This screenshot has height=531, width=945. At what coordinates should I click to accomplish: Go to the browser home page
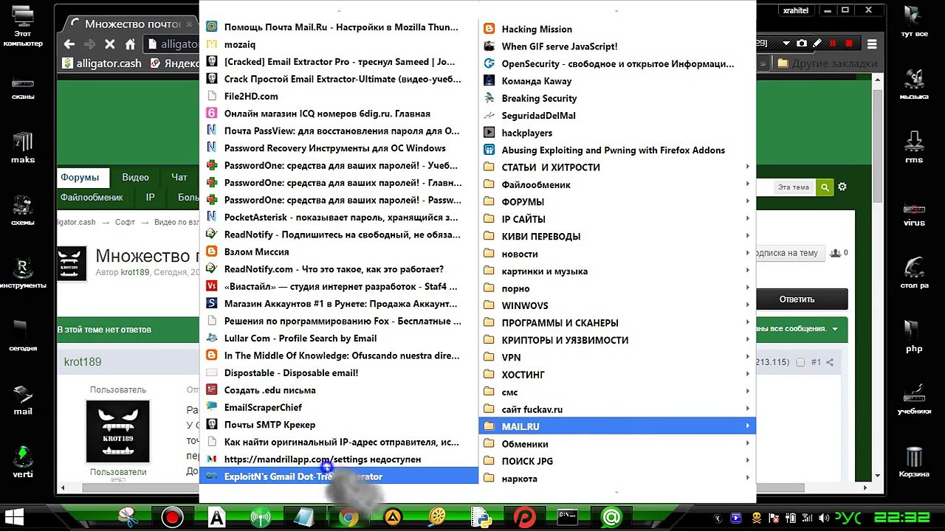(130, 44)
